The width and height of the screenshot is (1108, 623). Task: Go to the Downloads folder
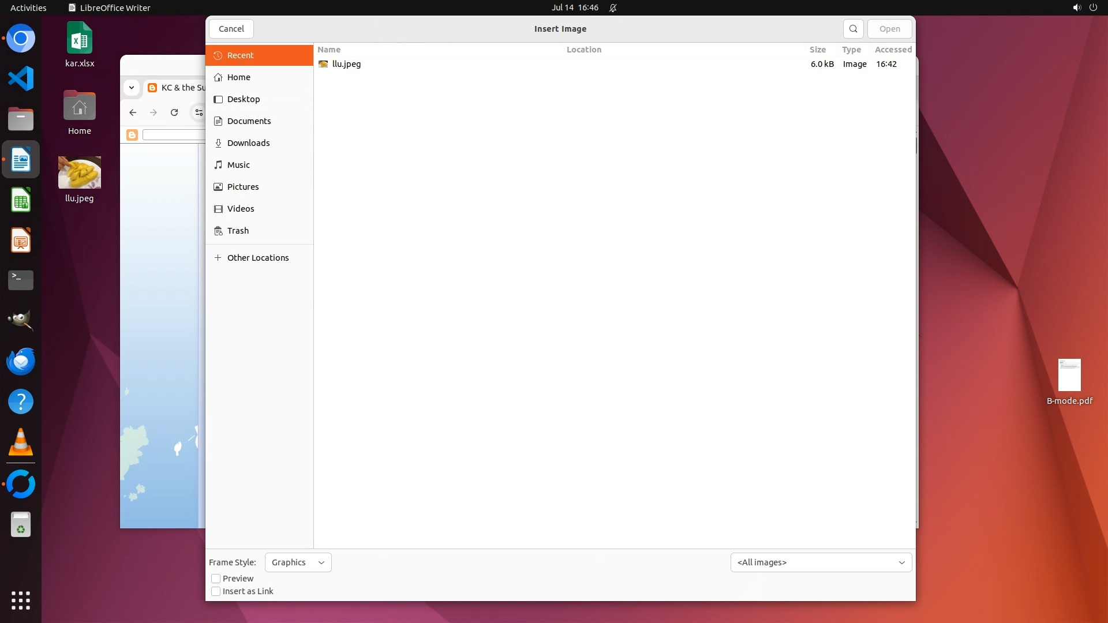(248, 143)
